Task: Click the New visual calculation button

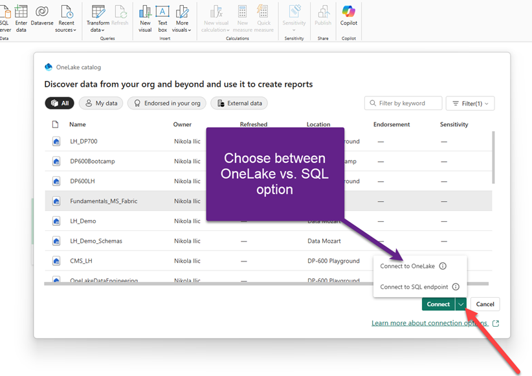Action: point(216,18)
